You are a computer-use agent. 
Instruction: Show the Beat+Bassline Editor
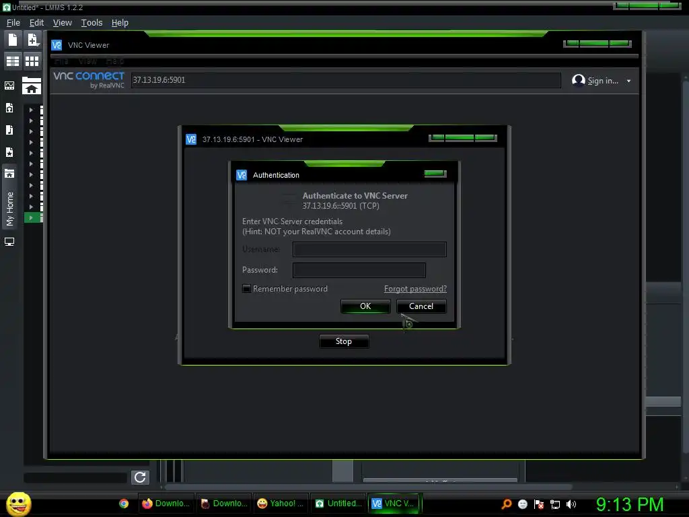pos(32,61)
